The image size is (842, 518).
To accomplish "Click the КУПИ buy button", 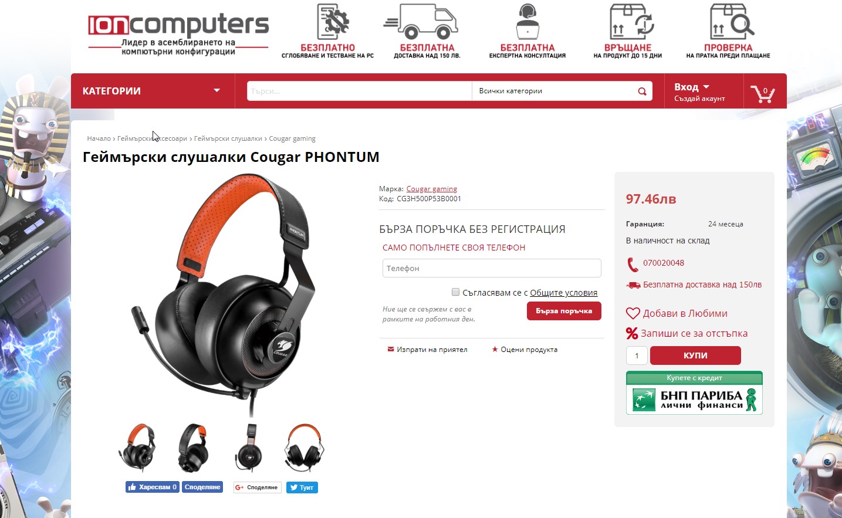I will point(695,356).
